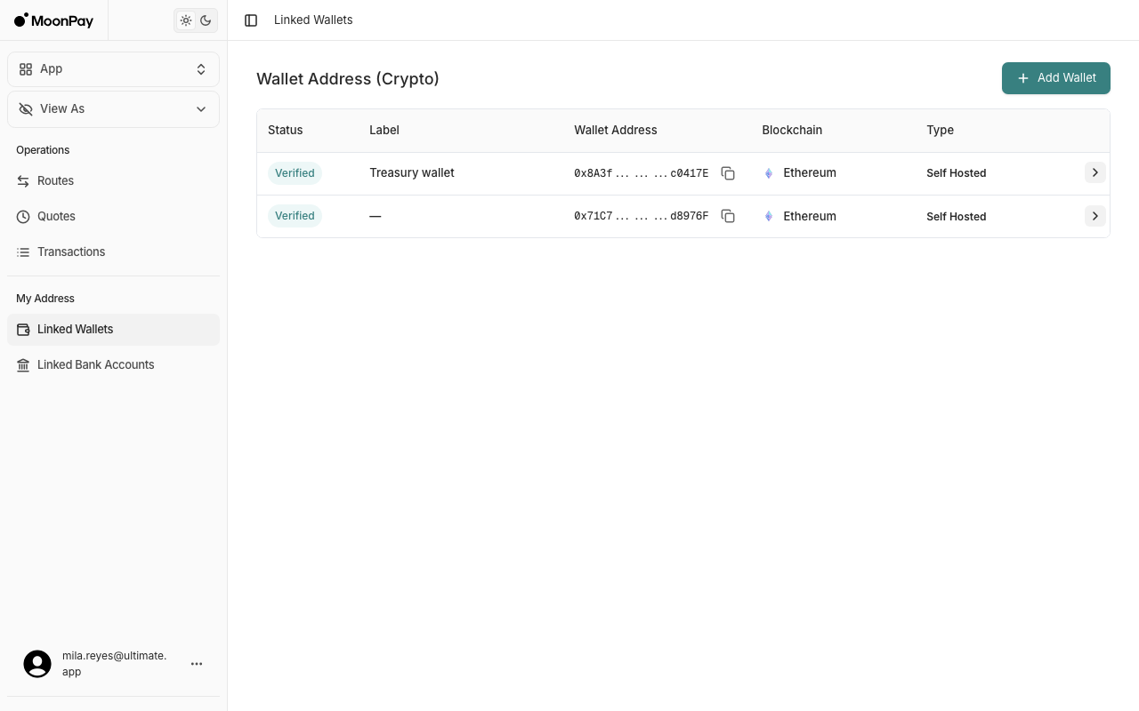1139x711 pixels.
Task: Click the Add Wallet button
Action: tap(1056, 78)
